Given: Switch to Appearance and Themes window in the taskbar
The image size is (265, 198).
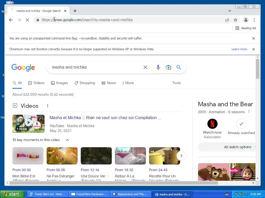Looking at the screenshot, I should click(x=131, y=194).
